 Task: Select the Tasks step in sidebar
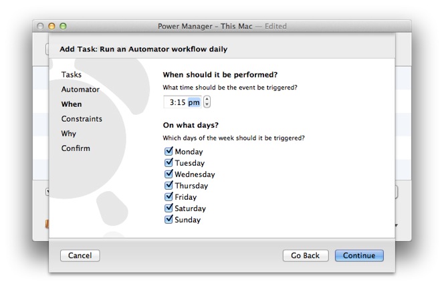[x=72, y=75]
